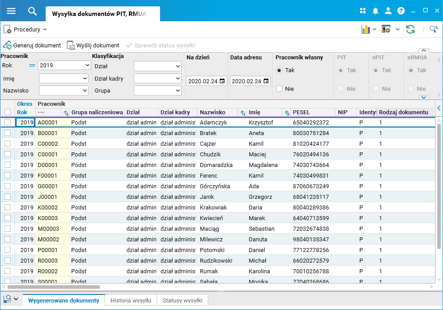Image resolution: width=443 pixels, height=310 pixels.
Task: Switch to Statusy wysyłki tab
Action: [x=182, y=300]
